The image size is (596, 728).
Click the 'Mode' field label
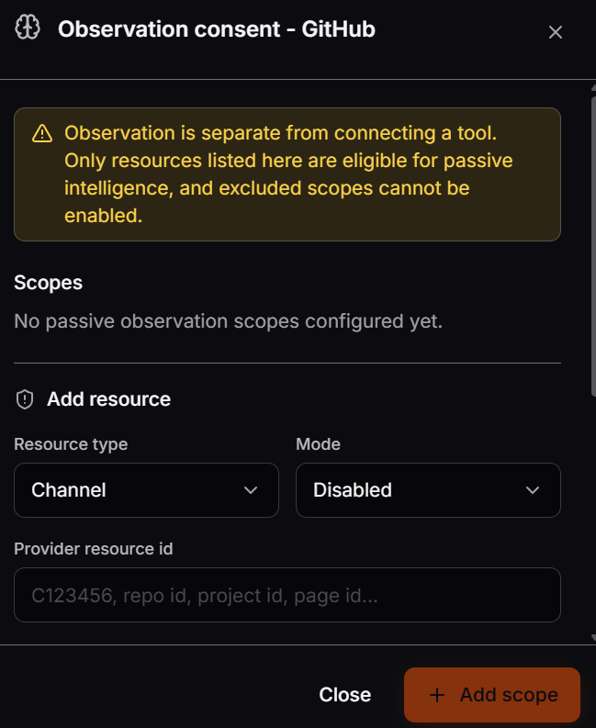[x=318, y=444]
